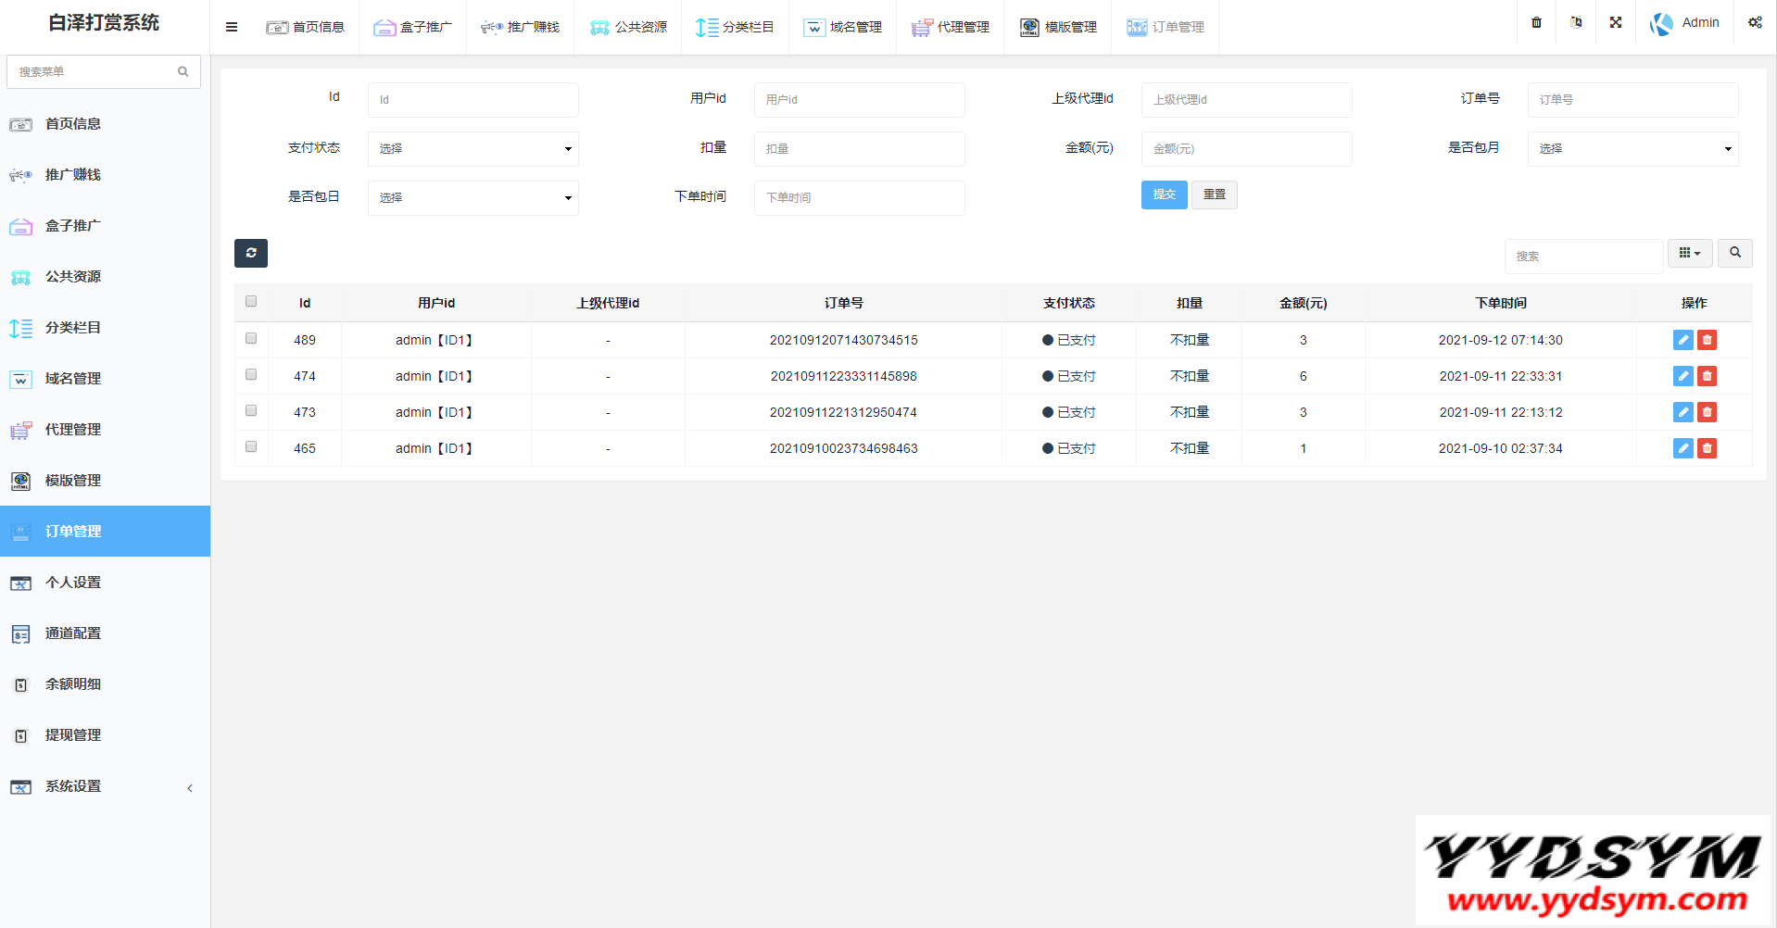
Task: Edit order 489 with pencil icon
Action: coord(1682,340)
